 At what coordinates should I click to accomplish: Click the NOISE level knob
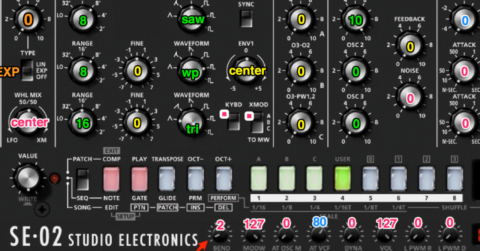[x=410, y=97]
